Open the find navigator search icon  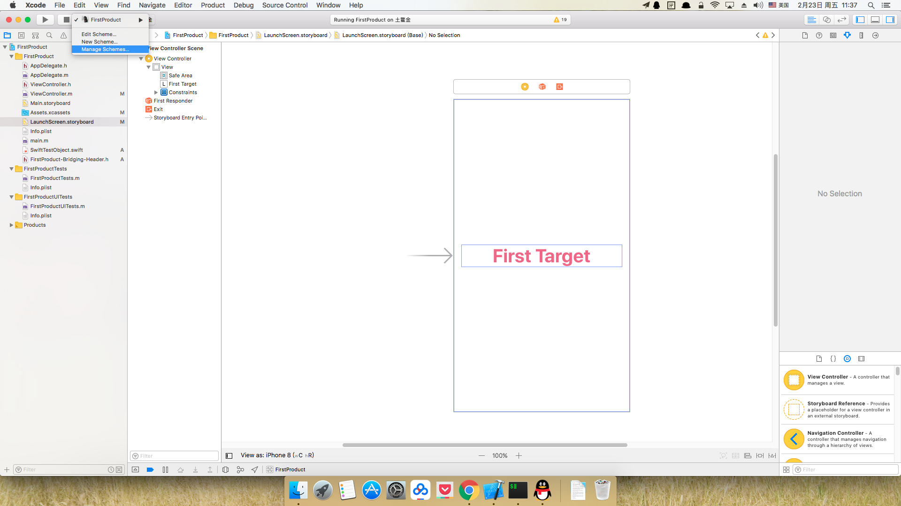point(49,35)
